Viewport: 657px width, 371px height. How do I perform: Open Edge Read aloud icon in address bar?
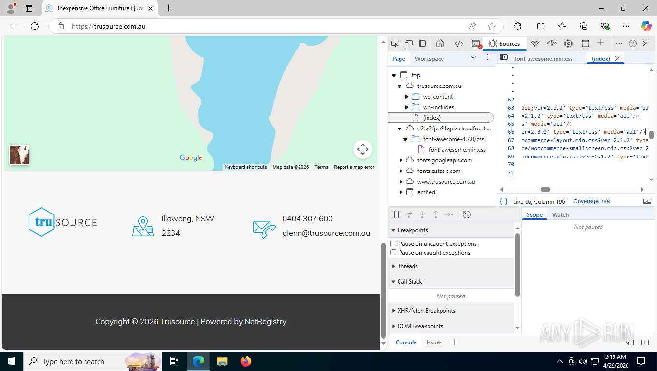coord(472,26)
